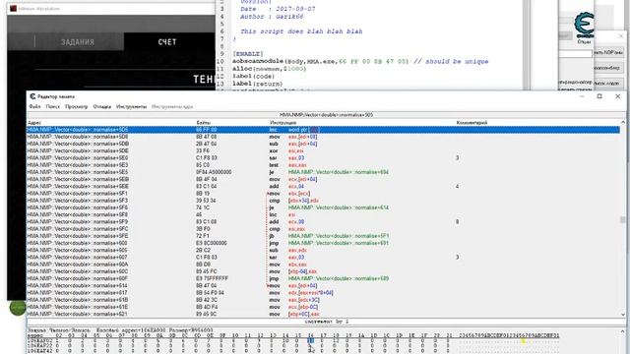Click the memory viewer title bar icon
Screen dimensions: 630x354
pyautogui.click(x=32, y=96)
